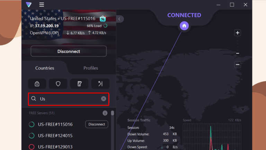Click the speed graph
The image size is (266, 150).
point(212,137)
